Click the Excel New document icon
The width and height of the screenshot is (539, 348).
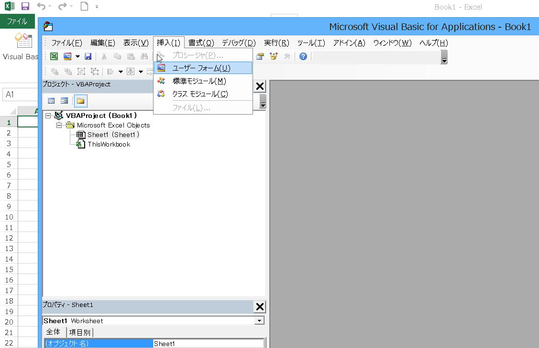84,6
